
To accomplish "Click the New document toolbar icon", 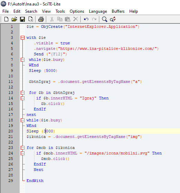I will 6,19.
